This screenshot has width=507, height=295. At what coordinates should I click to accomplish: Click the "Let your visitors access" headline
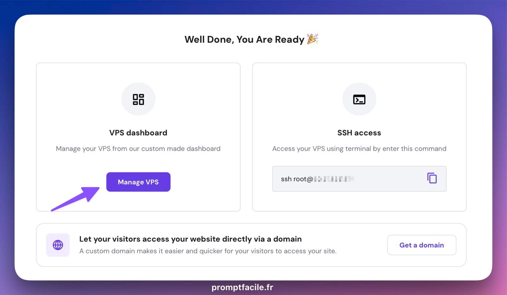click(190, 239)
